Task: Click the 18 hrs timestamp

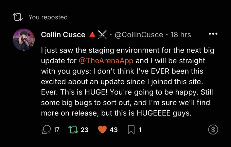Action: [x=181, y=35]
